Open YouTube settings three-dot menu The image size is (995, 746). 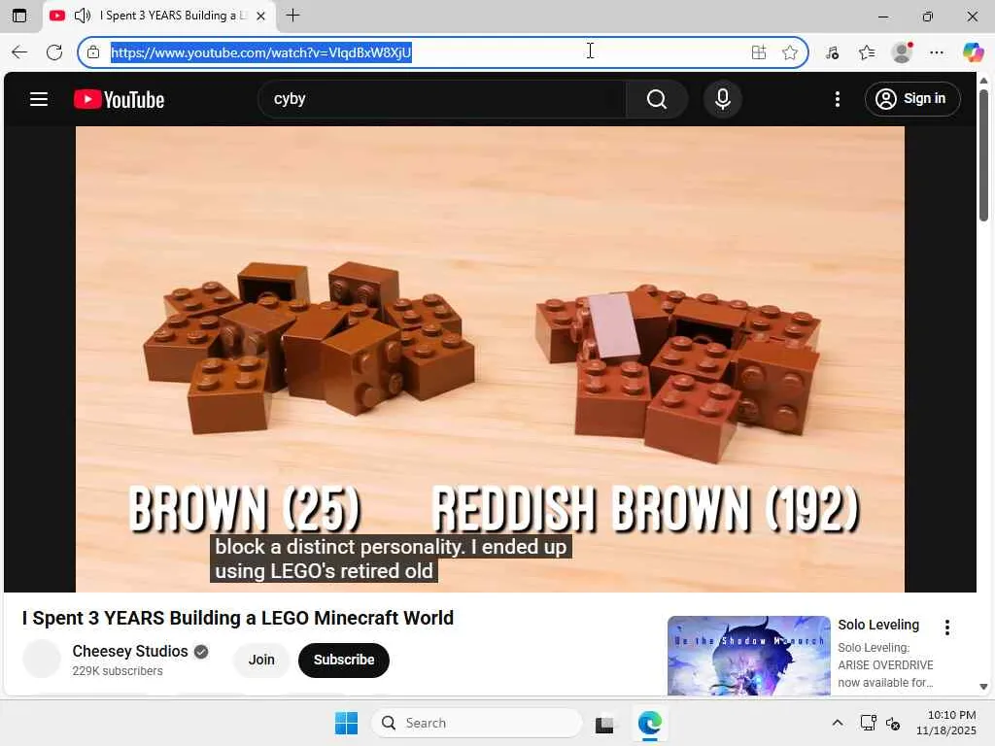tap(837, 99)
